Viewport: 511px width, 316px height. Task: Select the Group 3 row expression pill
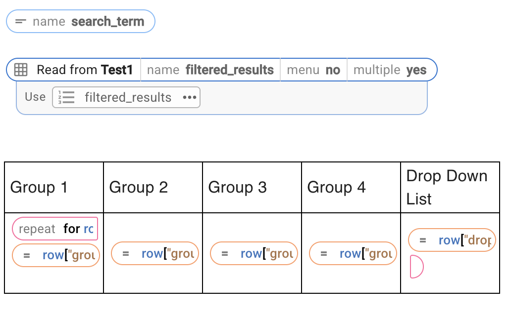(x=254, y=254)
